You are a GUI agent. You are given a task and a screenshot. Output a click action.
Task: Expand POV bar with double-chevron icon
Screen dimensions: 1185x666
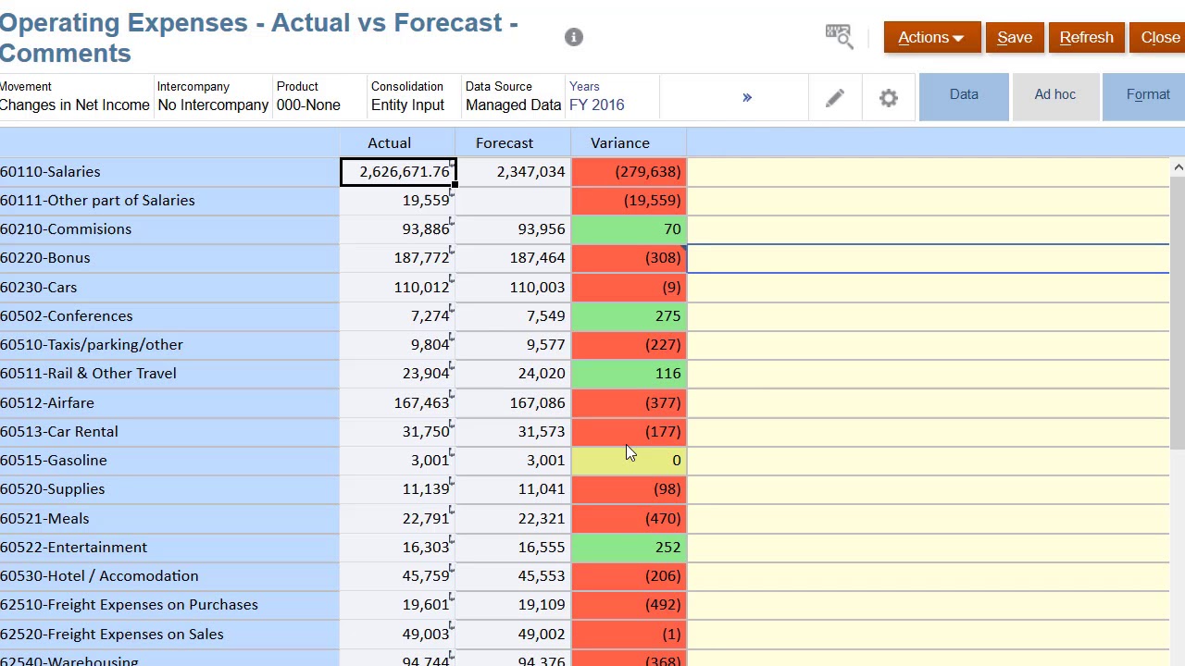747,97
